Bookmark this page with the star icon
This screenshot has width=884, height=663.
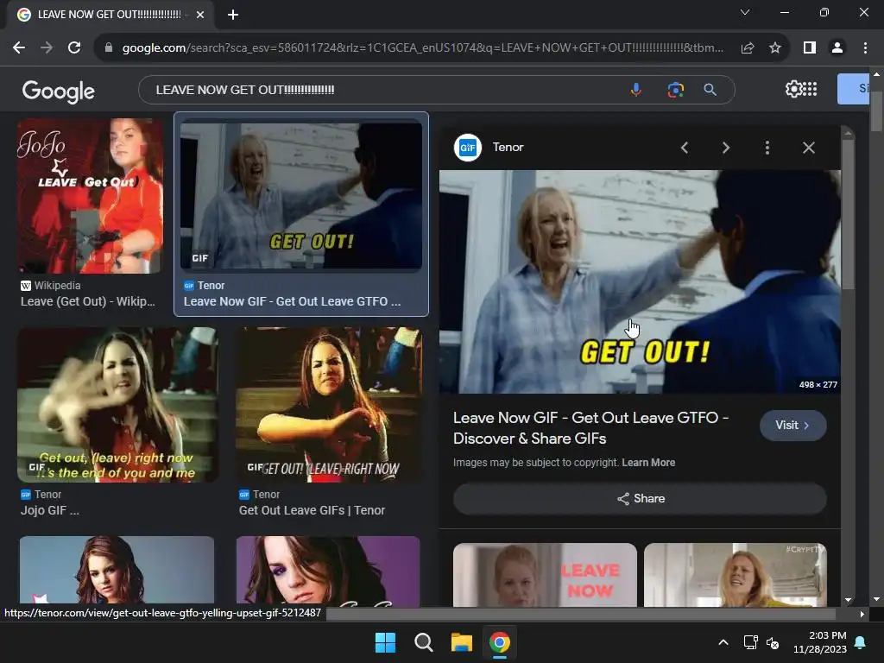click(775, 48)
